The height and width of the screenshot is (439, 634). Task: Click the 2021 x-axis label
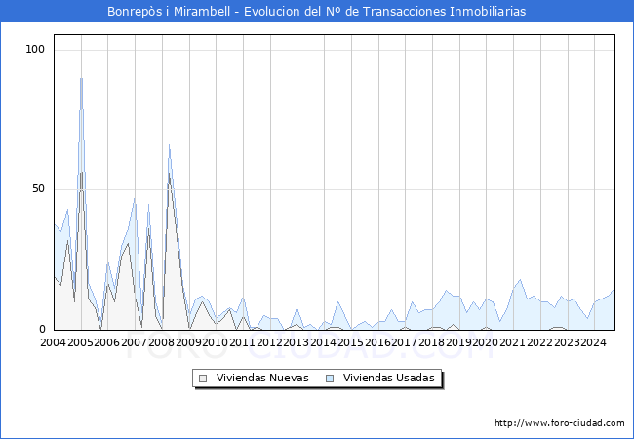pyautogui.click(x=512, y=342)
